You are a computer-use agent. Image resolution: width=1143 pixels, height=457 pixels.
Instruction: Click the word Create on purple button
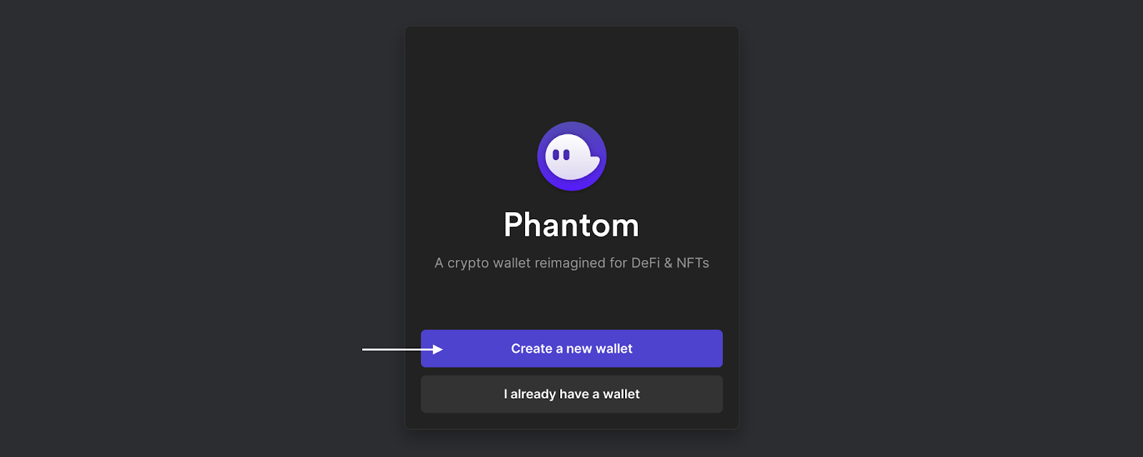tap(531, 348)
